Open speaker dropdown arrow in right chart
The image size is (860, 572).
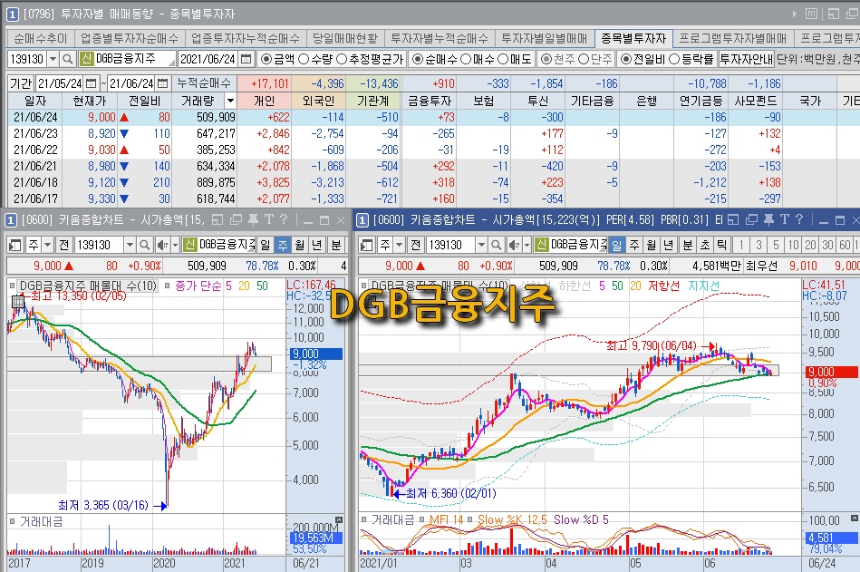[527, 245]
